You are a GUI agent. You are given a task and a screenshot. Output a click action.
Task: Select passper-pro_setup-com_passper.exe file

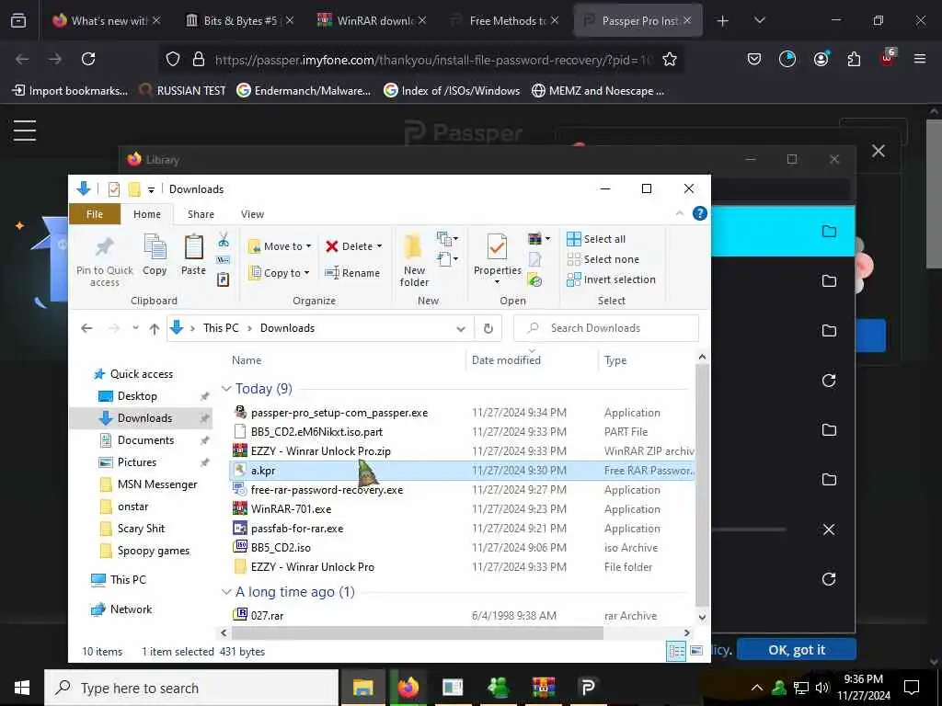pyautogui.click(x=339, y=413)
